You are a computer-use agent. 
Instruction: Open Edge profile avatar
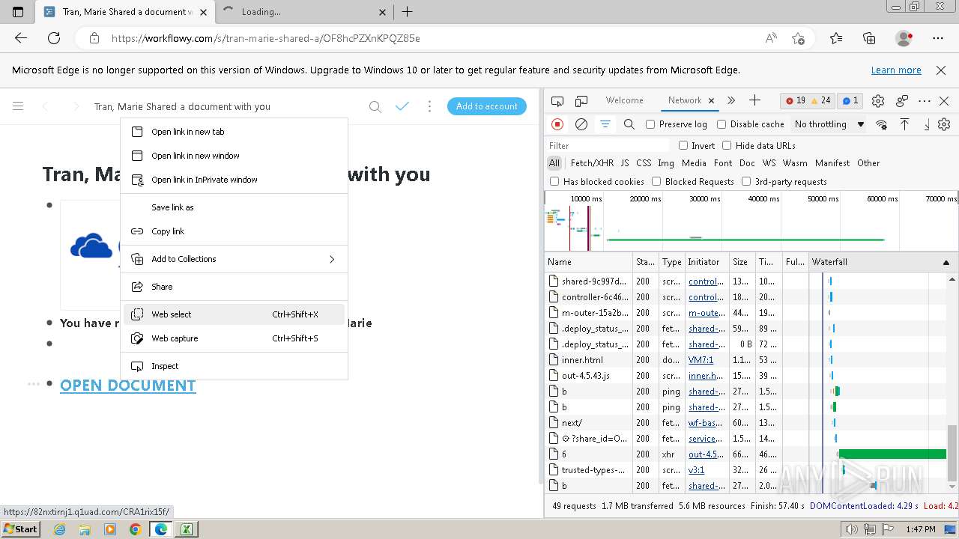pos(904,38)
